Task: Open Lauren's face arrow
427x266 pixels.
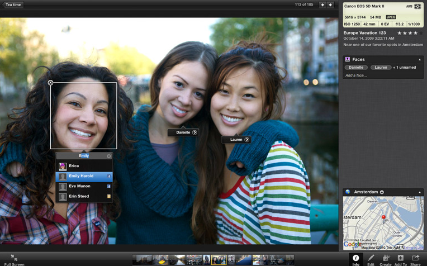Action: pos(246,140)
